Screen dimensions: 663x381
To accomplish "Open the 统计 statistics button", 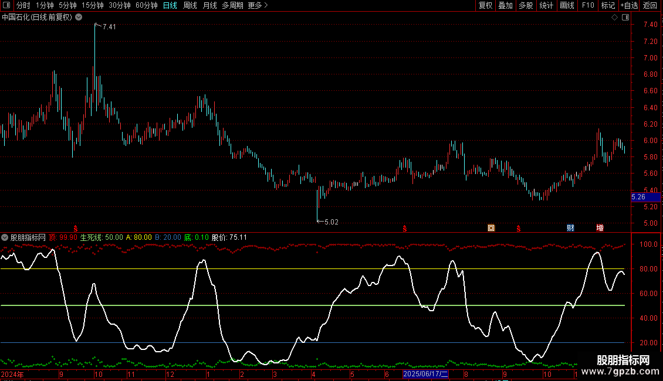I will [546, 5].
